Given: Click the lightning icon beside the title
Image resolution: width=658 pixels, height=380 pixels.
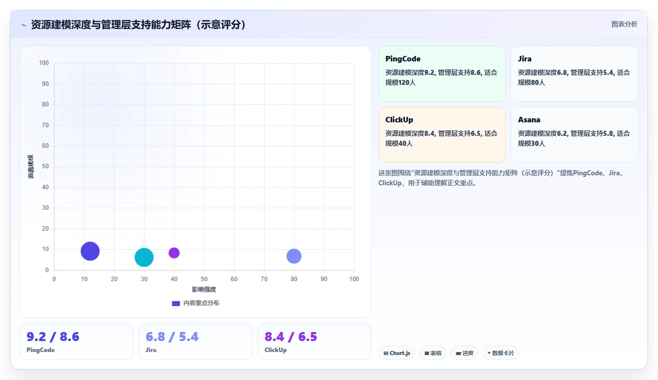Looking at the screenshot, I should coord(23,25).
